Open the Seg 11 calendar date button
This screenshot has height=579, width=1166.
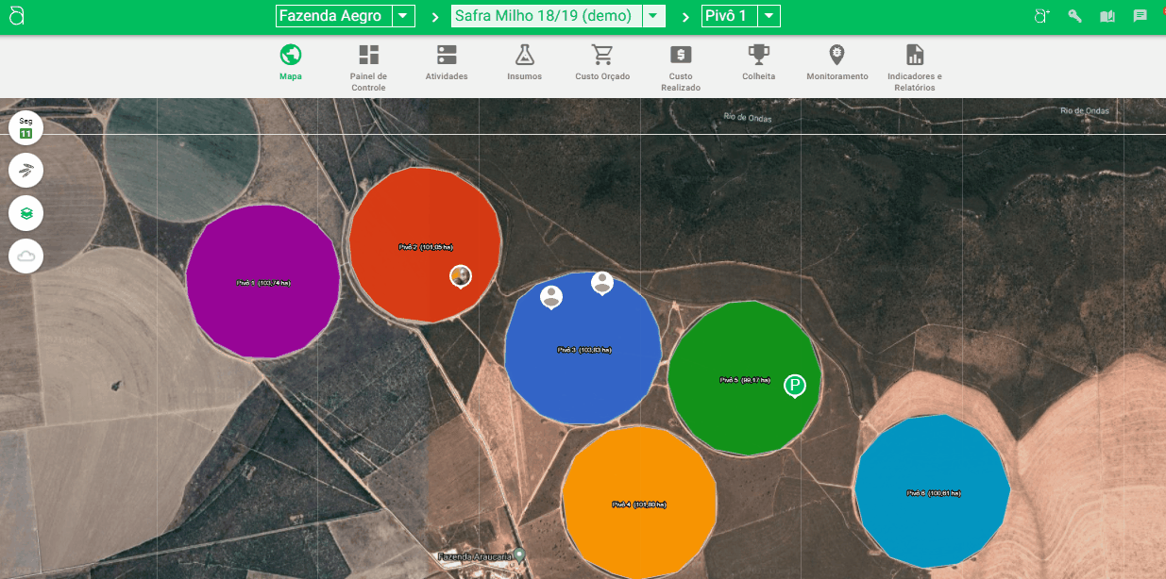(26, 127)
